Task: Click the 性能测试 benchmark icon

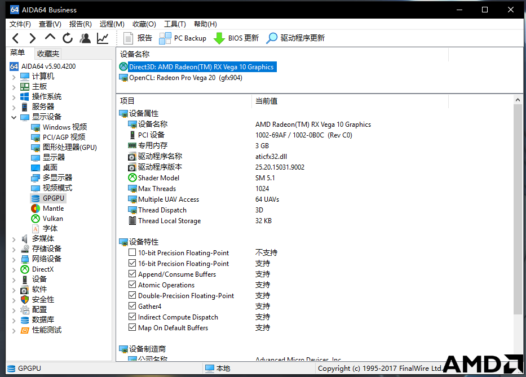Action: [25, 330]
